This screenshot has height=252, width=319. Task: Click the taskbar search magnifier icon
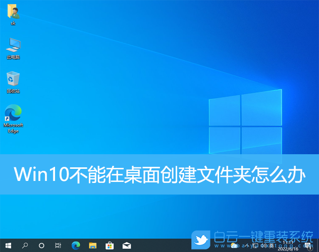[x=25, y=245]
